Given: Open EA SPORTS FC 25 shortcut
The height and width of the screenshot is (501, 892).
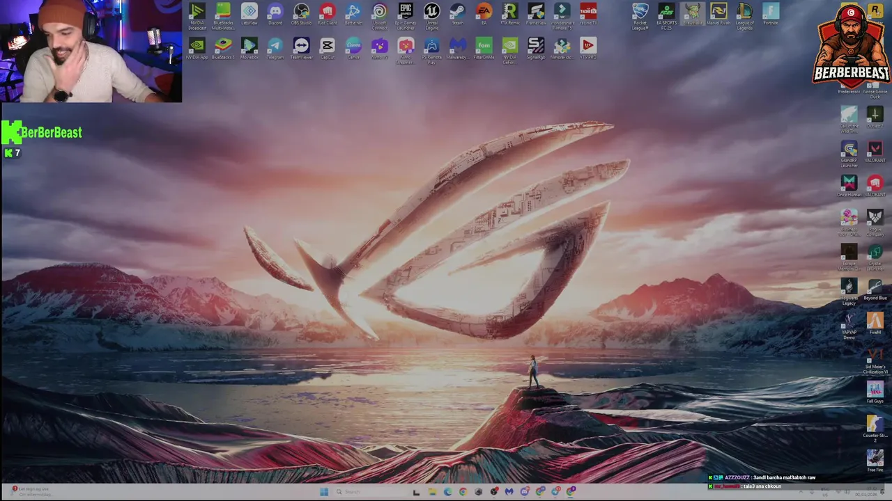Looking at the screenshot, I should pos(666,15).
